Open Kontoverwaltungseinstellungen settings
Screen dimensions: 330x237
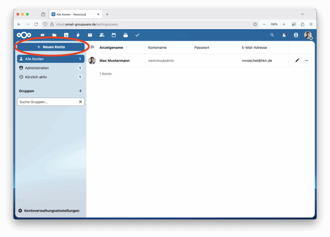(x=49, y=211)
